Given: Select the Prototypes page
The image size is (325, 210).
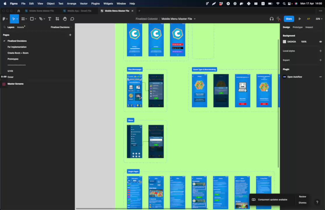Looking at the screenshot, I should coord(13,59).
